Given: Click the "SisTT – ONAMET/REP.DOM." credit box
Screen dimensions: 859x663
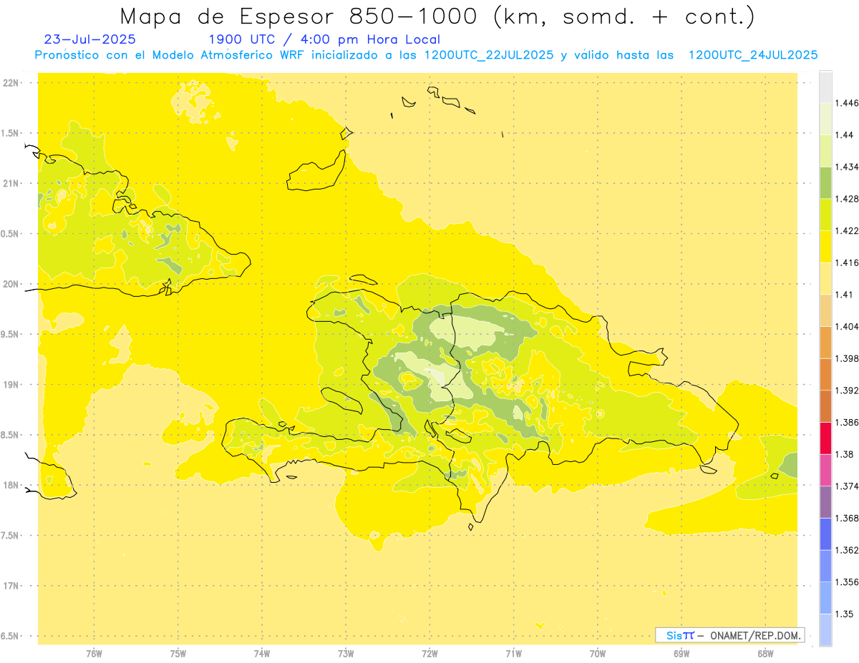Looking at the screenshot, I should [x=729, y=635].
